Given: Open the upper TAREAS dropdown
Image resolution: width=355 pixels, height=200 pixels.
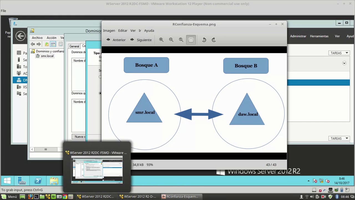Looking at the screenshot, I should 339,53.
